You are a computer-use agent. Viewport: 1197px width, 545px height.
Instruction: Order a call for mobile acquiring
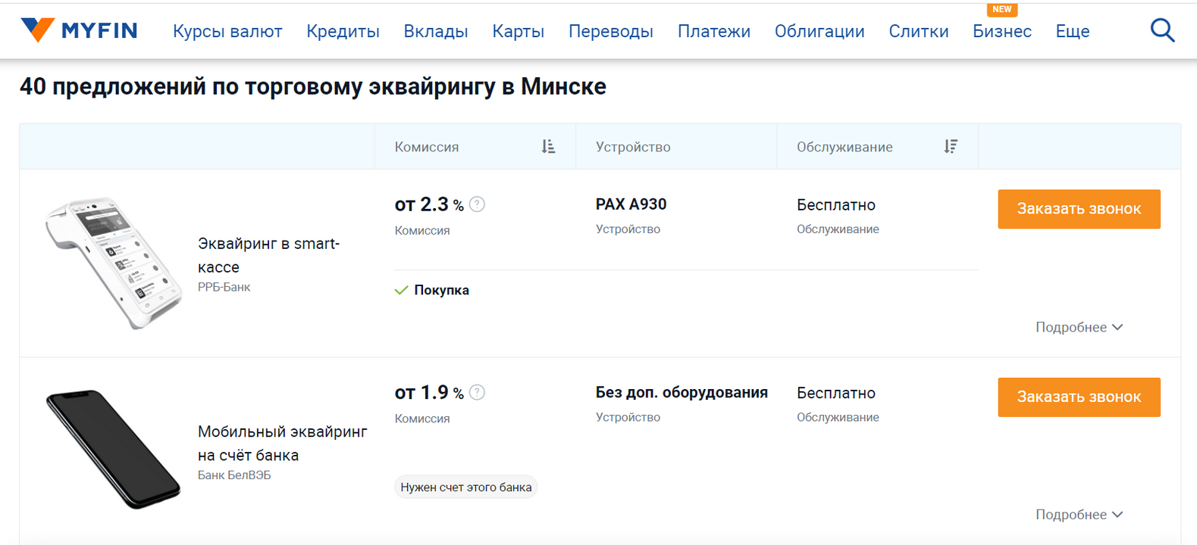click(1078, 397)
